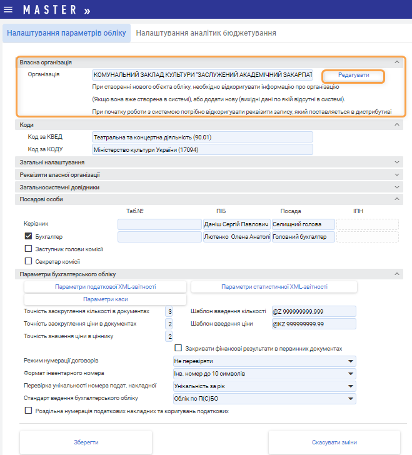Click the Редагувати button

[353, 76]
